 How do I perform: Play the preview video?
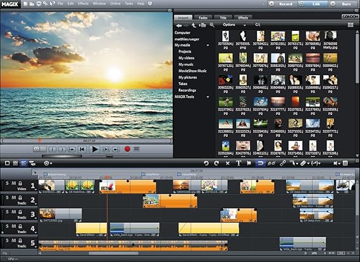tap(95, 150)
